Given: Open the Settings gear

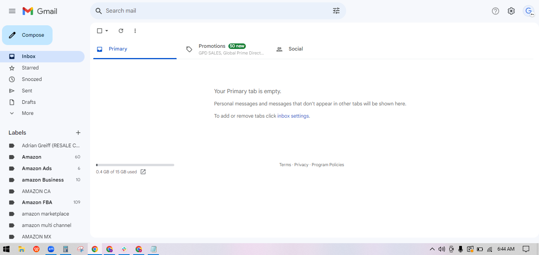Looking at the screenshot, I should point(511,11).
